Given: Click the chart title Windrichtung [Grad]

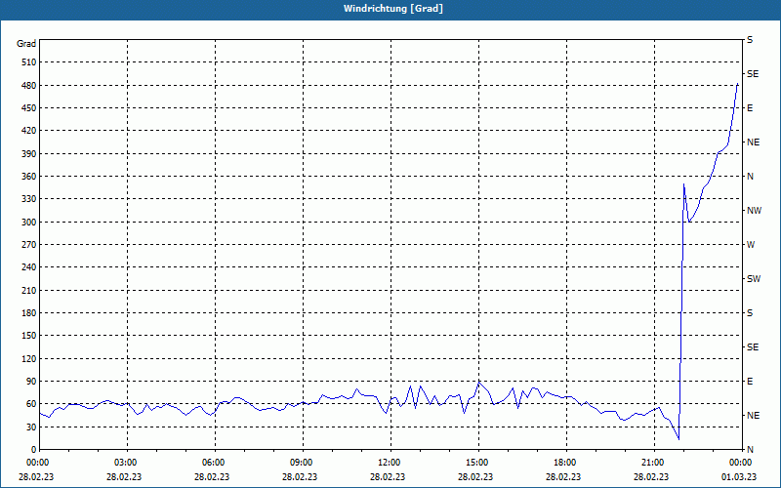Looking at the screenshot, I should pos(393,9).
